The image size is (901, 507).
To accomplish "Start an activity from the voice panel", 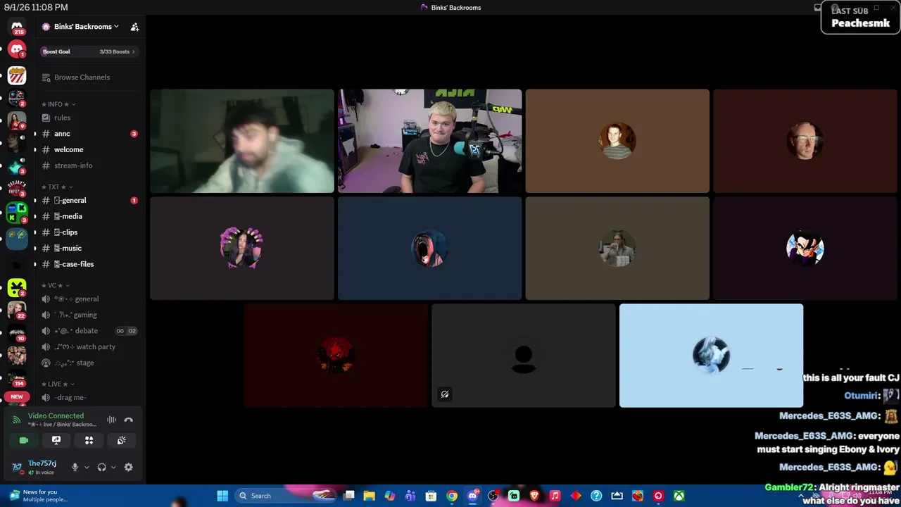I will (89, 440).
